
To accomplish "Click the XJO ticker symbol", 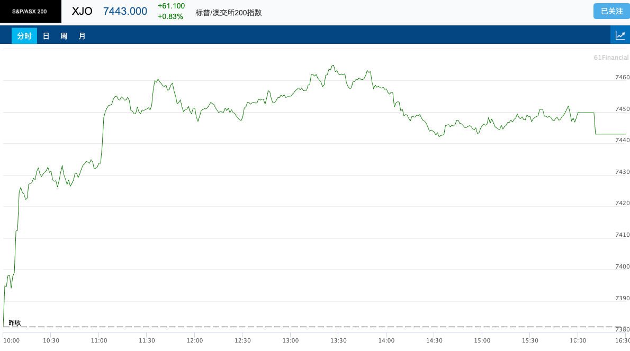I will [x=82, y=11].
